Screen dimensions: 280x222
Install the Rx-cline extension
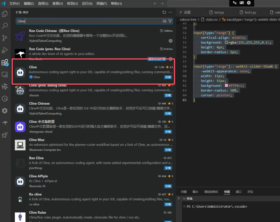coord(168,204)
